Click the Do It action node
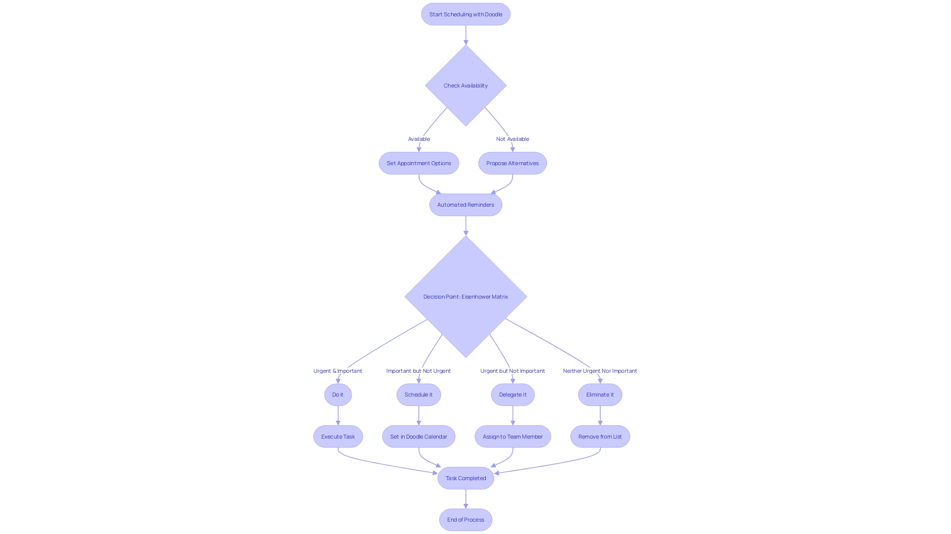 pos(338,395)
